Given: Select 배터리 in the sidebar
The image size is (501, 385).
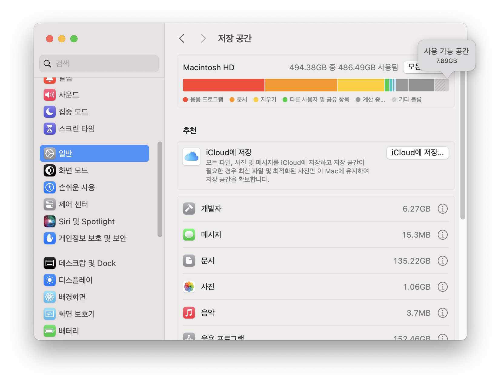Looking at the screenshot, I should 95,331.
